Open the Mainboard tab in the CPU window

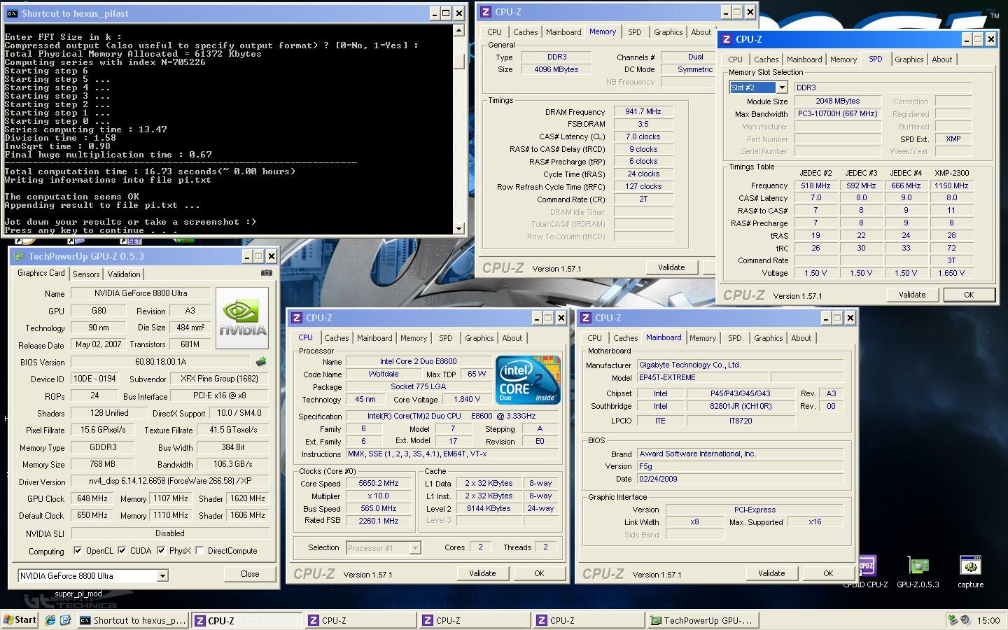coord(374,338)
